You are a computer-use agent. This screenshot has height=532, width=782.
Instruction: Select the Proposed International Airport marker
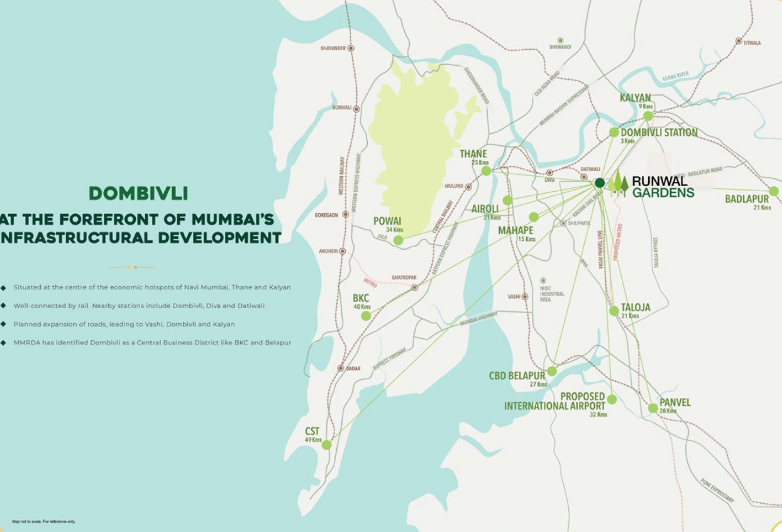point(612,399)
